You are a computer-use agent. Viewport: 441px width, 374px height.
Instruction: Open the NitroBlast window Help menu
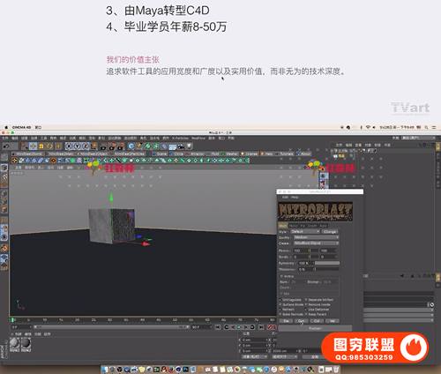pyautogui.click(x=295, y=198)
